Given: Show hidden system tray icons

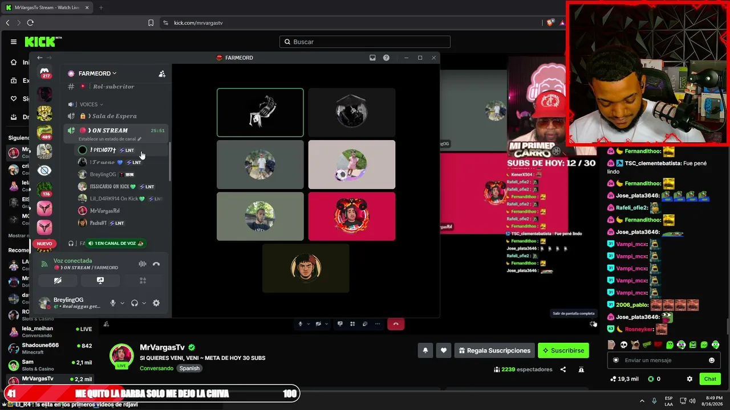Looking at the screenshot, I should point(642,401).
